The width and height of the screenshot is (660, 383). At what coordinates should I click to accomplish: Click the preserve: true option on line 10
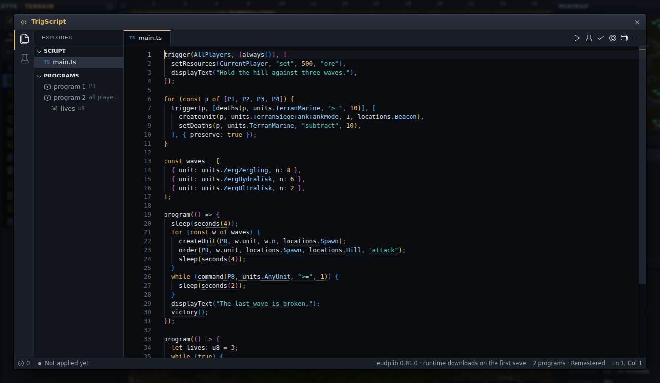(x=216, y=135)
